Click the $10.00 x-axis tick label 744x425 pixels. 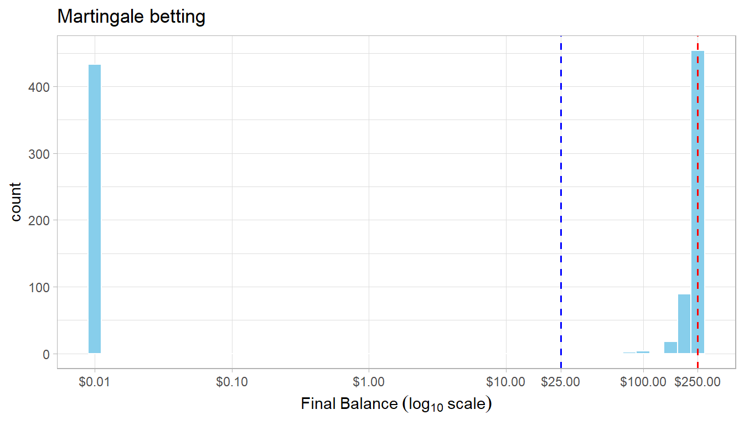click(505, 382)
